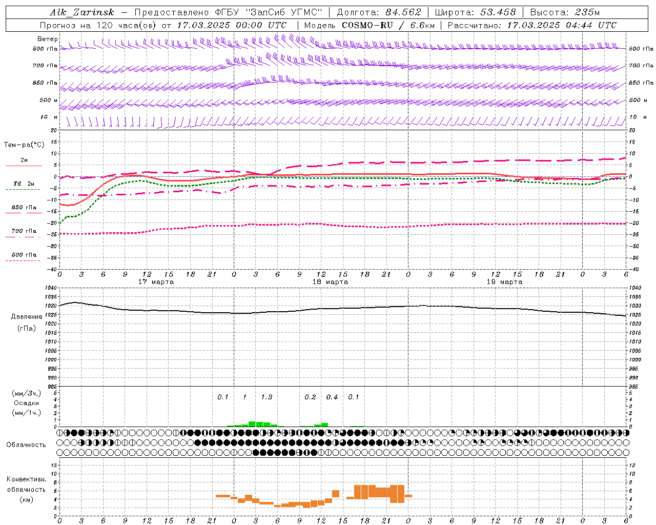
Task: Select the forecast start '17.03.2025 00:00 UTC'
Action: (232, 25)
